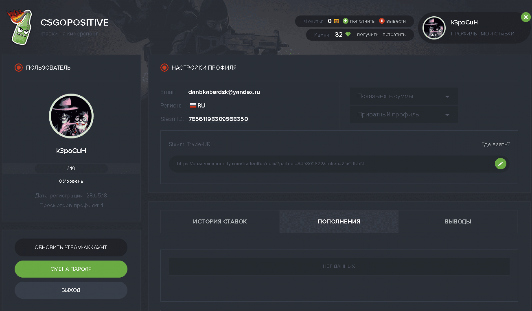Click the coins stack icon
Image resolution: width=532 pixels, height=311 pixels.
click(x=336, y=21)
